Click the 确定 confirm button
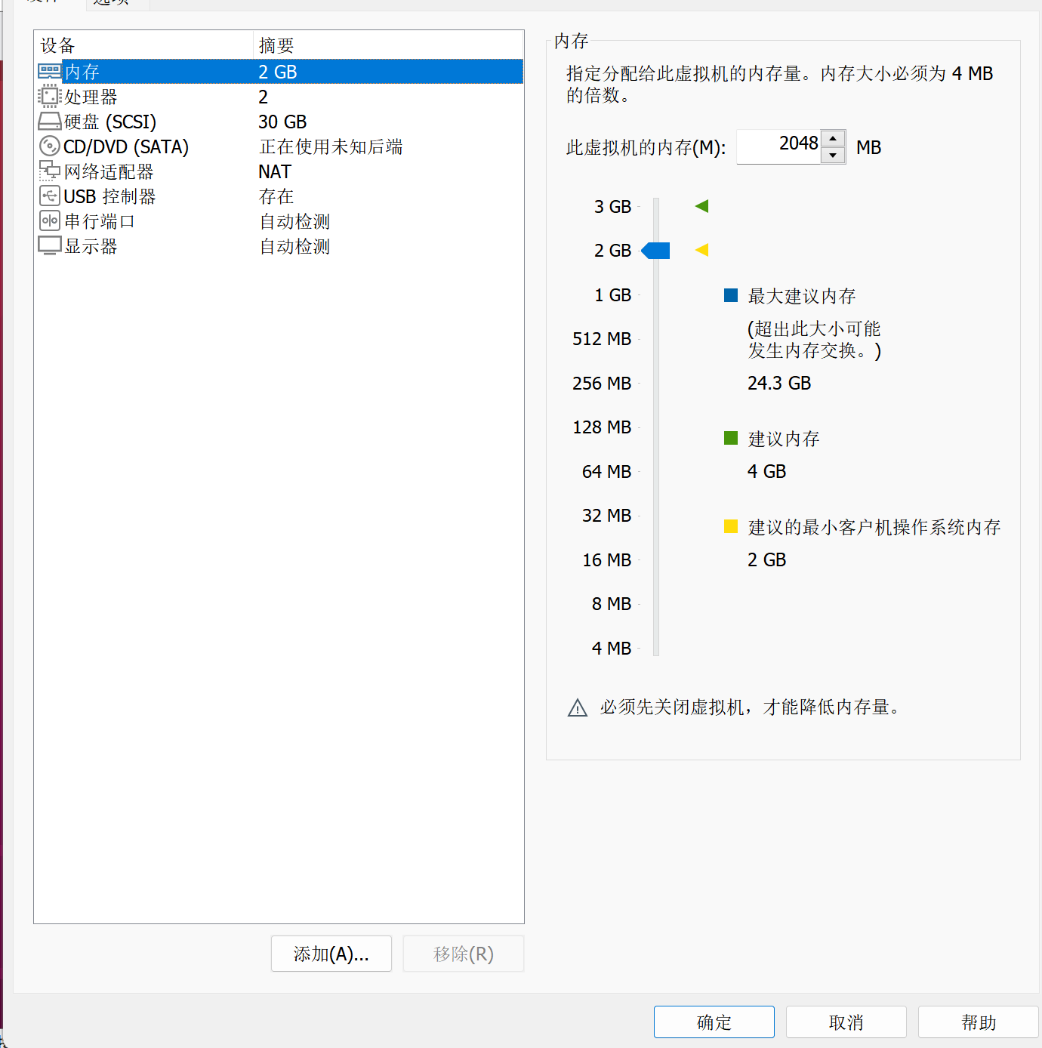This screenshot has height=1048, width=1042. [713, 1022]
